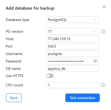Image resolution: width=111 pixels, height=110 pixels.
Task: Go back with the Back button
Action: (x=14, y=98)
